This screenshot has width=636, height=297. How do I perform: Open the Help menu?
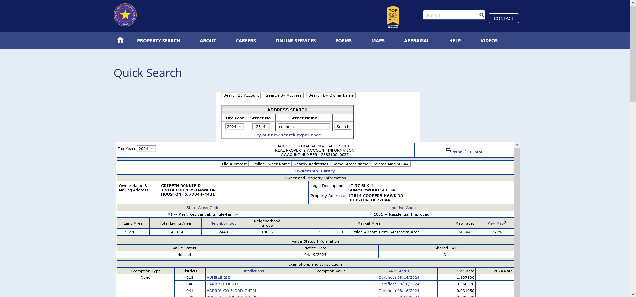point(455,41)
